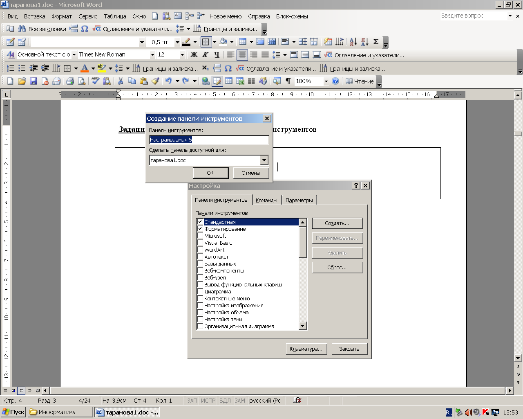Enable the Microsoft toolbar checkbox
The image size is (523, 419).
200,236
